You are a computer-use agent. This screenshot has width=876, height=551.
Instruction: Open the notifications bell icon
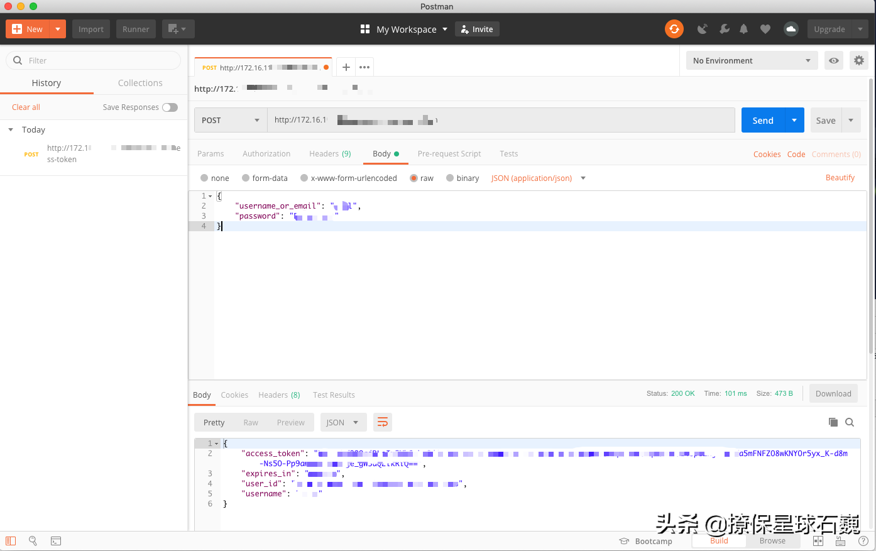[x=744, y=29]
